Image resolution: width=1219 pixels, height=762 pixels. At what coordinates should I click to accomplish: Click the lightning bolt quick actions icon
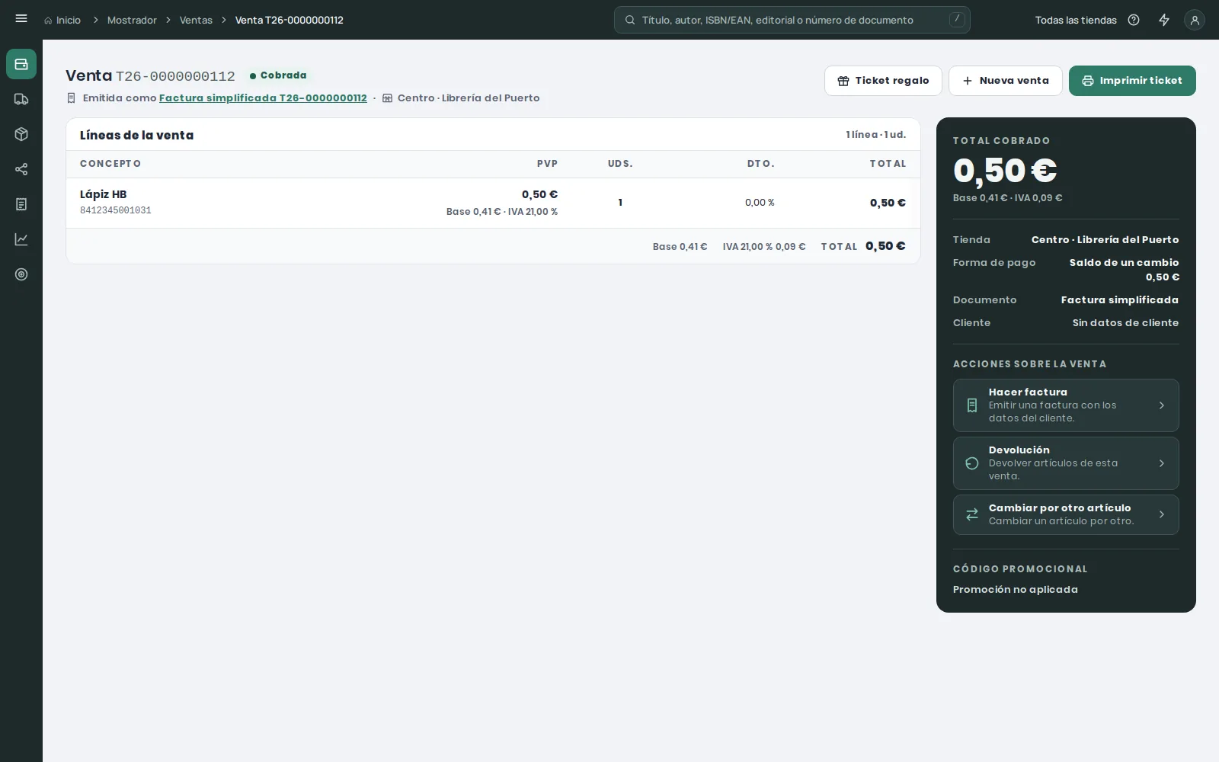(x=1164, y=20)
